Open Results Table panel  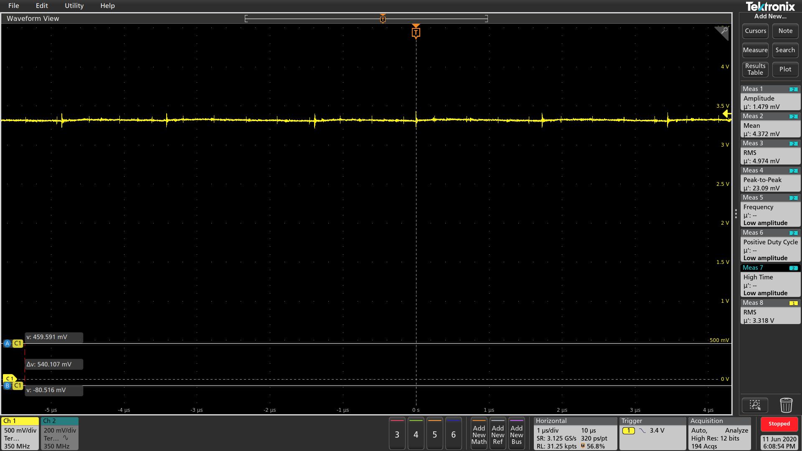755,69
